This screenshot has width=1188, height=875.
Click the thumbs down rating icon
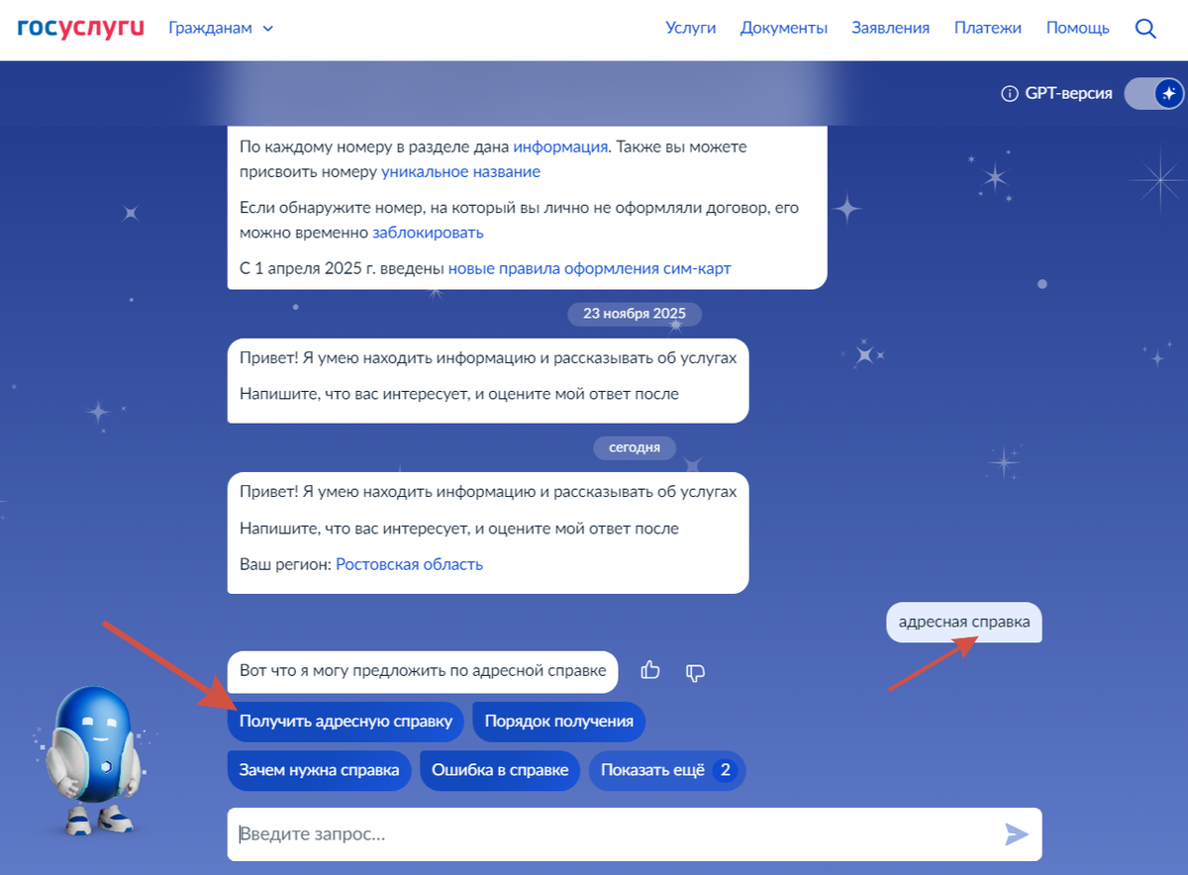(695, 672)
